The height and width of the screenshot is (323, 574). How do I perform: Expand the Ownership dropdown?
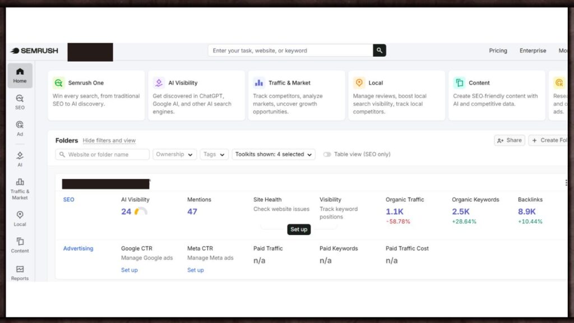(x=175, y=155)
